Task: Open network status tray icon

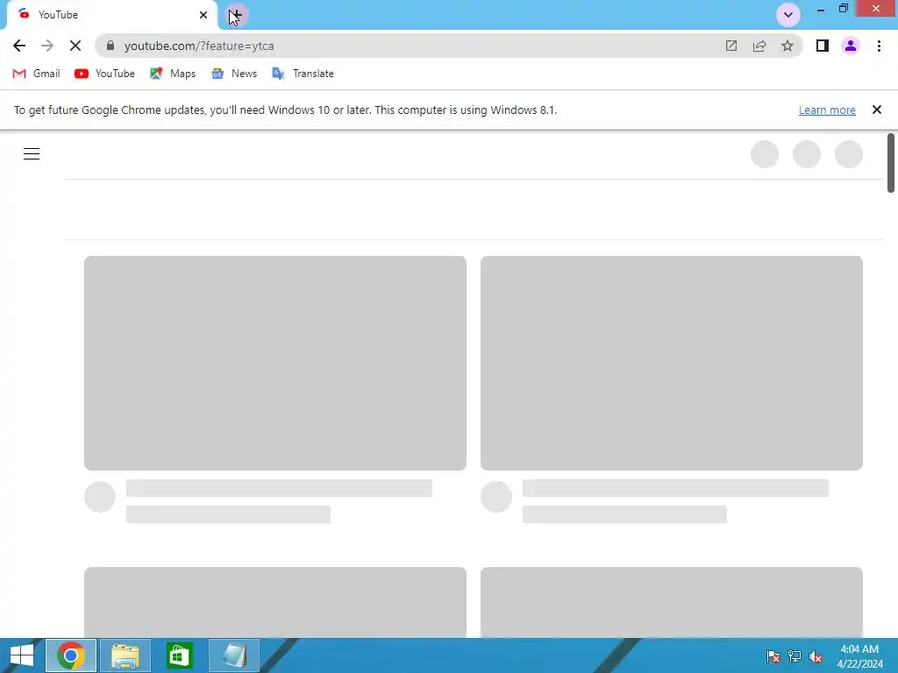Action: [795, 656]
